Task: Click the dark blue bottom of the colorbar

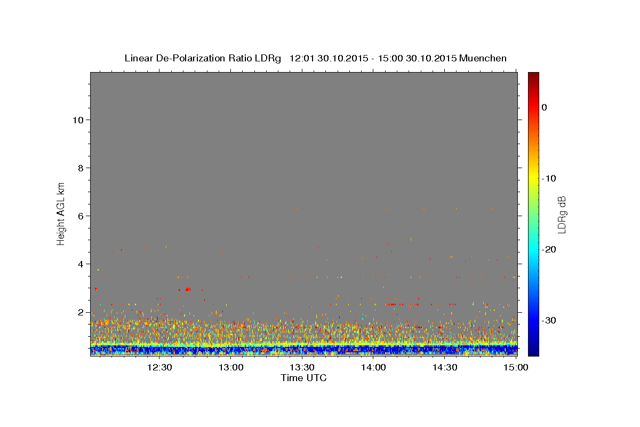Action: click(x=533, y=350)
